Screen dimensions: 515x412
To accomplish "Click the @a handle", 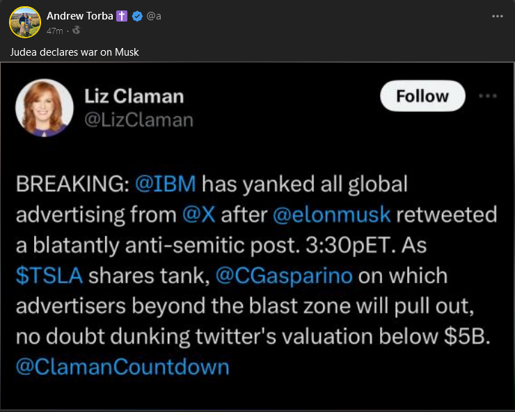I will 154,16.
